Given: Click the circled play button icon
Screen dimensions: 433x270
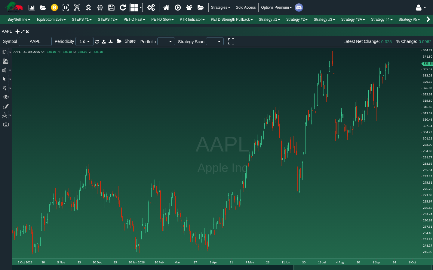Looking at the screenshot, I should click(x=178, y=7).
